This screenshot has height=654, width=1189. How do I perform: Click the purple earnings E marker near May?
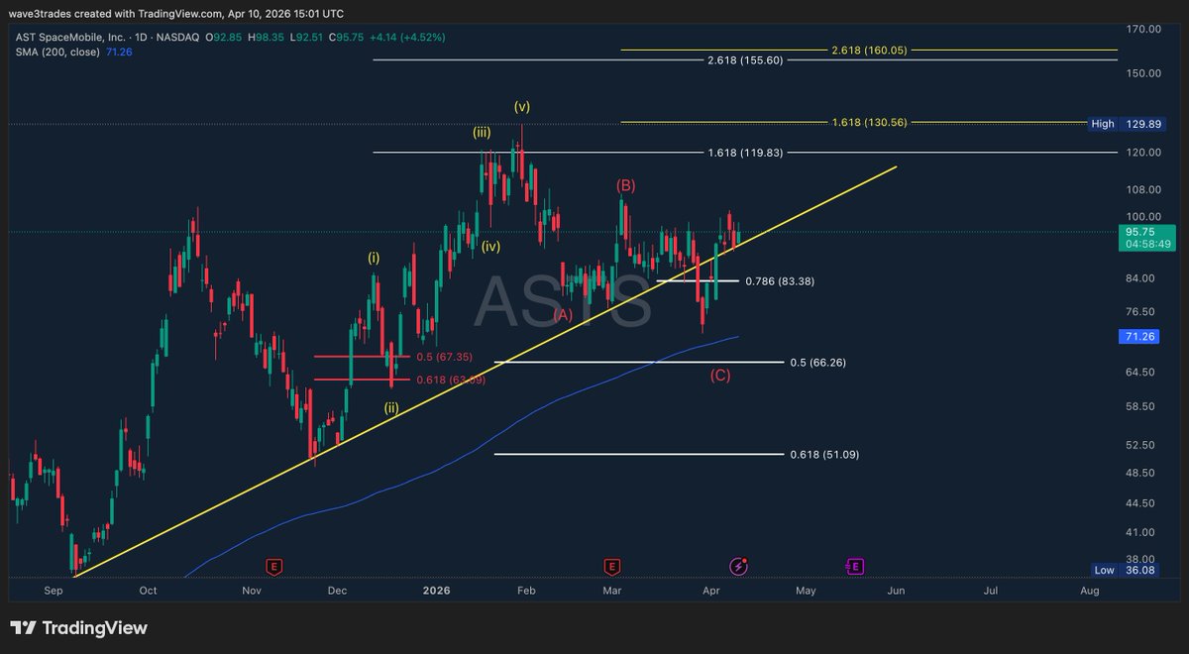(x=855, y=566)
